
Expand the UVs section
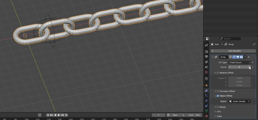point(215,112)
